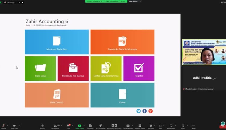Open the Data Contoh tile
226x130 pixels.
click(57, 95)
